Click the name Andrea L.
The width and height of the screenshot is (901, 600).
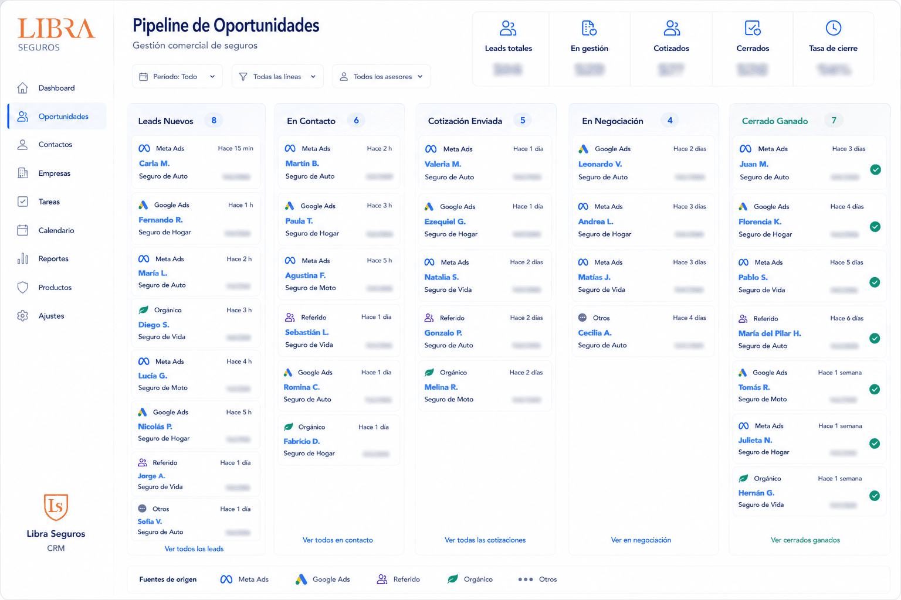click(595, 221)
